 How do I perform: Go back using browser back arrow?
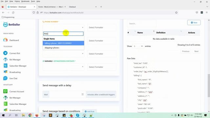(x=3, y=12)
